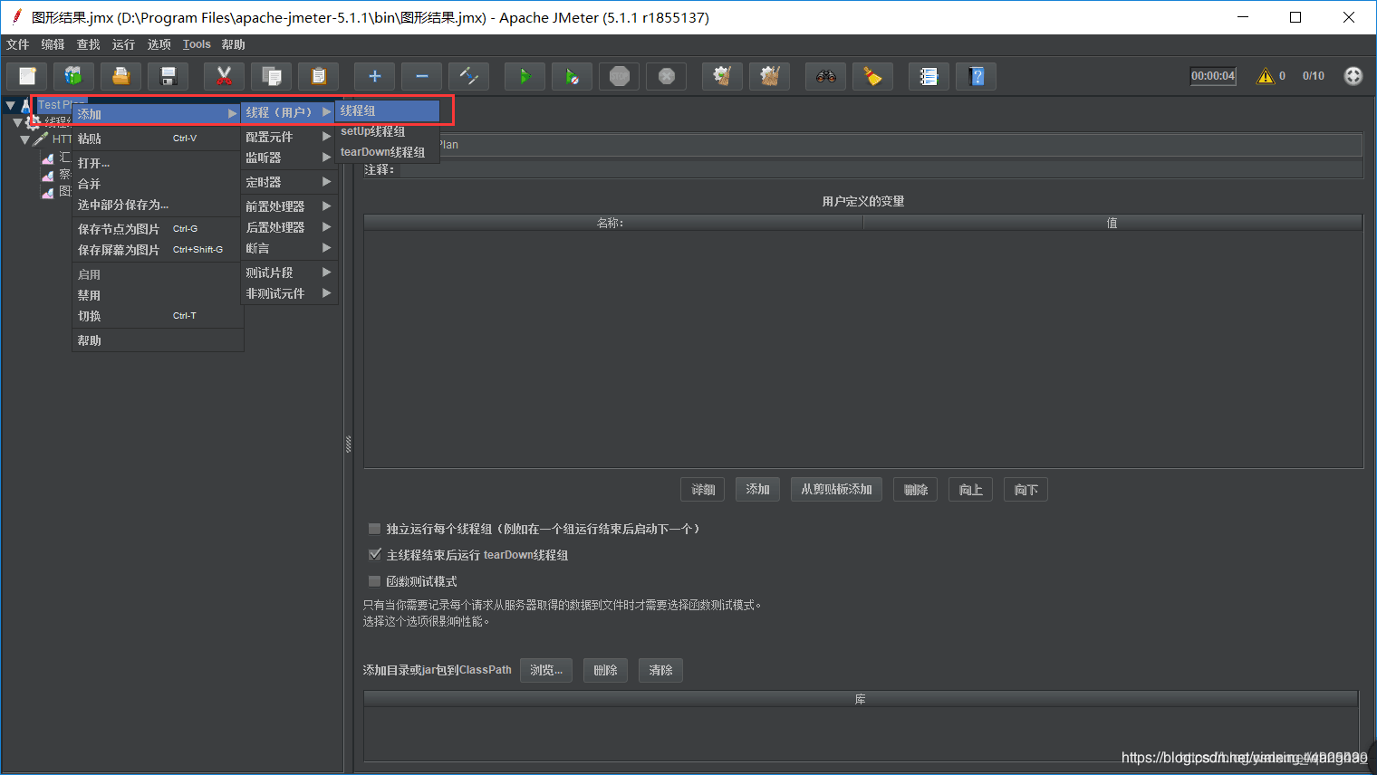Click the New test plan toolbar icon
Viewport: 1377px width, 775px height.
pyautogui.click(x=27, y=76)
